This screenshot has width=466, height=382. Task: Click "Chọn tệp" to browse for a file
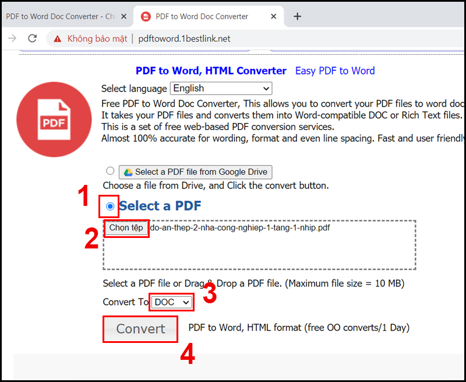click(x=126, y=227)
